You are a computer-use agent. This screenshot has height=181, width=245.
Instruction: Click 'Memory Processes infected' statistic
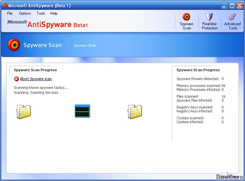pos(200,89)
